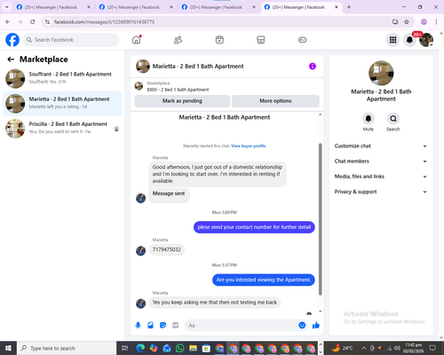Open the Windows Action Center icon

[x=432, y=348]
